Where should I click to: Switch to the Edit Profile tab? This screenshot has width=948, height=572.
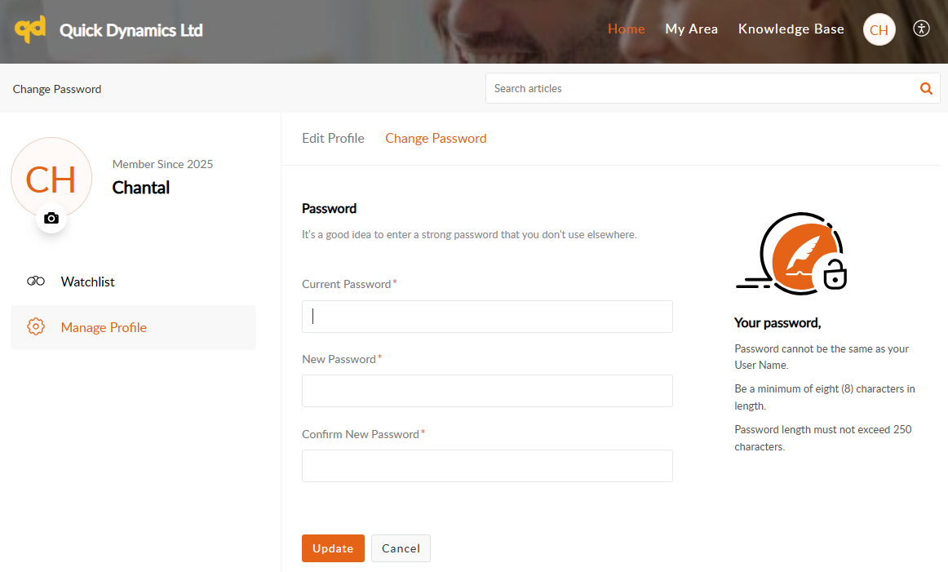(x=333, y=139)
